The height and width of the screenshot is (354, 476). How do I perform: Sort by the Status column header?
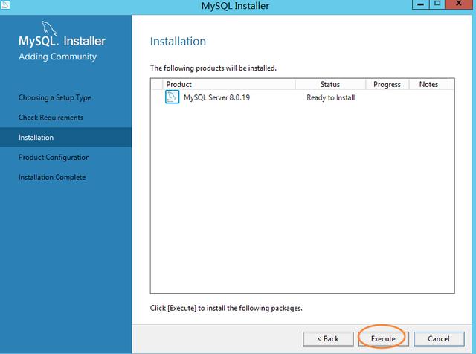pos(330,84)
